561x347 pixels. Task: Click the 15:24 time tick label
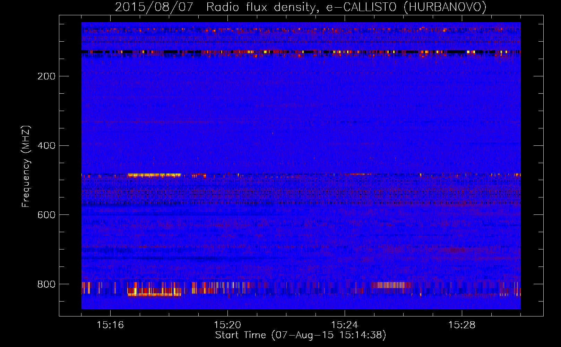345,325
